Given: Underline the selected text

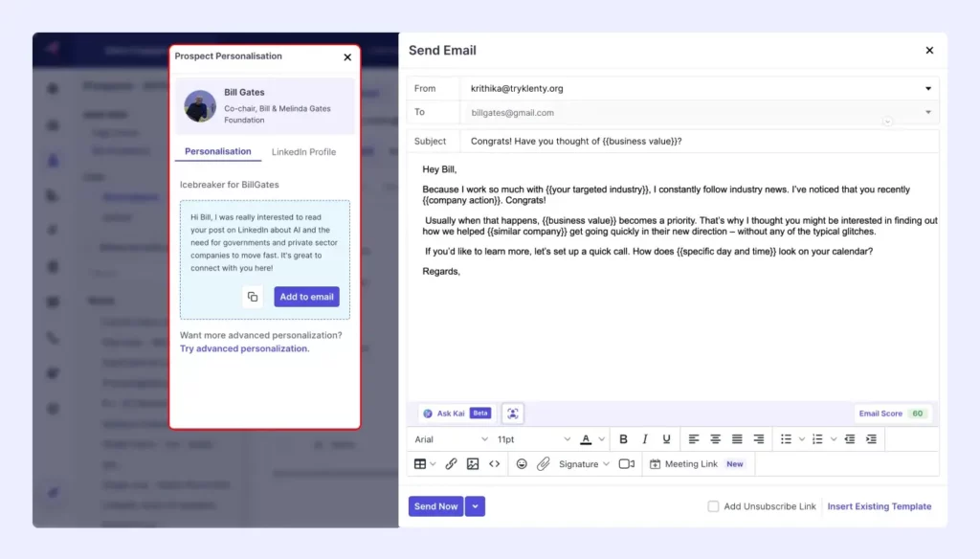Looking at the screenshot, I should [x=666, y=439].
